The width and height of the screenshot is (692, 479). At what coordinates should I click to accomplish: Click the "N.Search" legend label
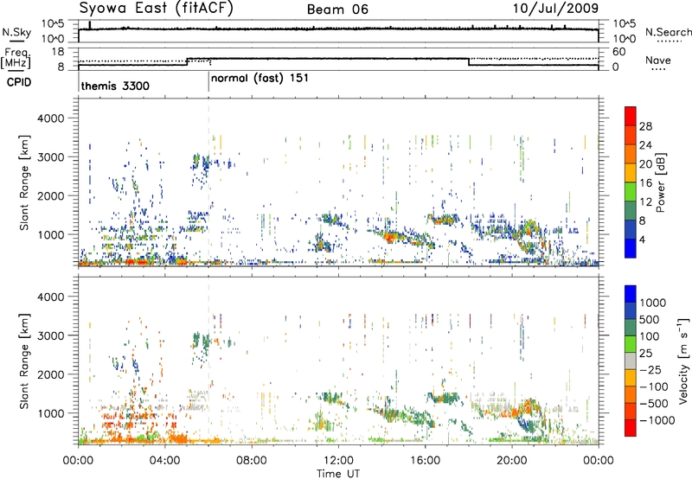pos(668,32)
